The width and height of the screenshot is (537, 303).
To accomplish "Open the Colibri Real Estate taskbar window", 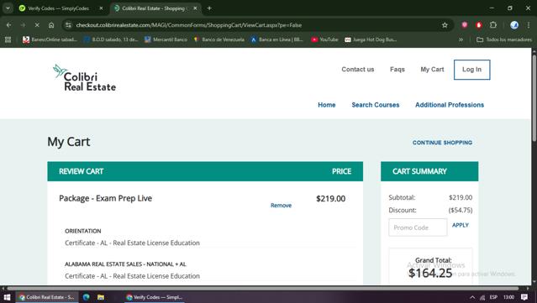I will [x=46, y=297].
